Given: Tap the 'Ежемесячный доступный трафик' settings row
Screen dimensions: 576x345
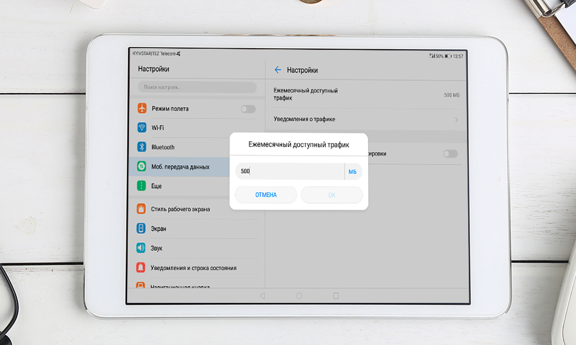Looking at the screenshot, I should [368, 94].
